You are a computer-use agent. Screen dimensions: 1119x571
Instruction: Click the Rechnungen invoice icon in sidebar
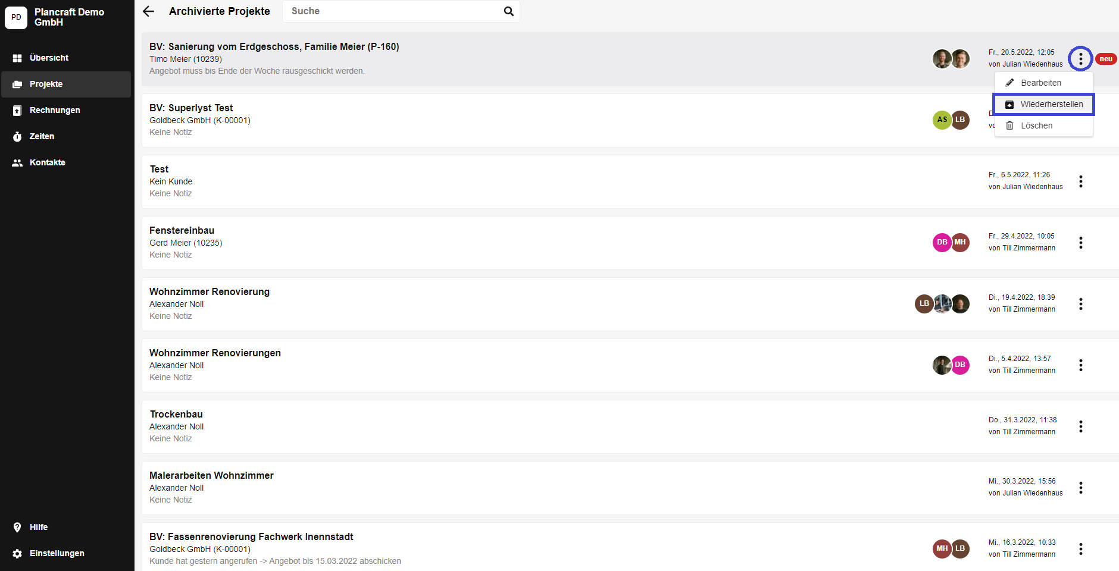17,111
